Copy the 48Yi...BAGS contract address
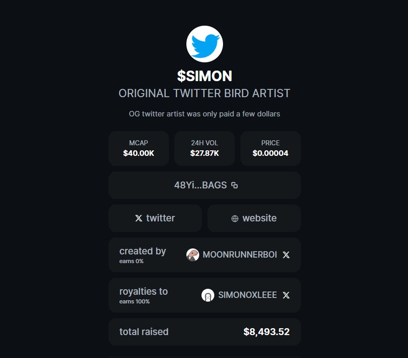408x358 pixels. tap(234, 185)
